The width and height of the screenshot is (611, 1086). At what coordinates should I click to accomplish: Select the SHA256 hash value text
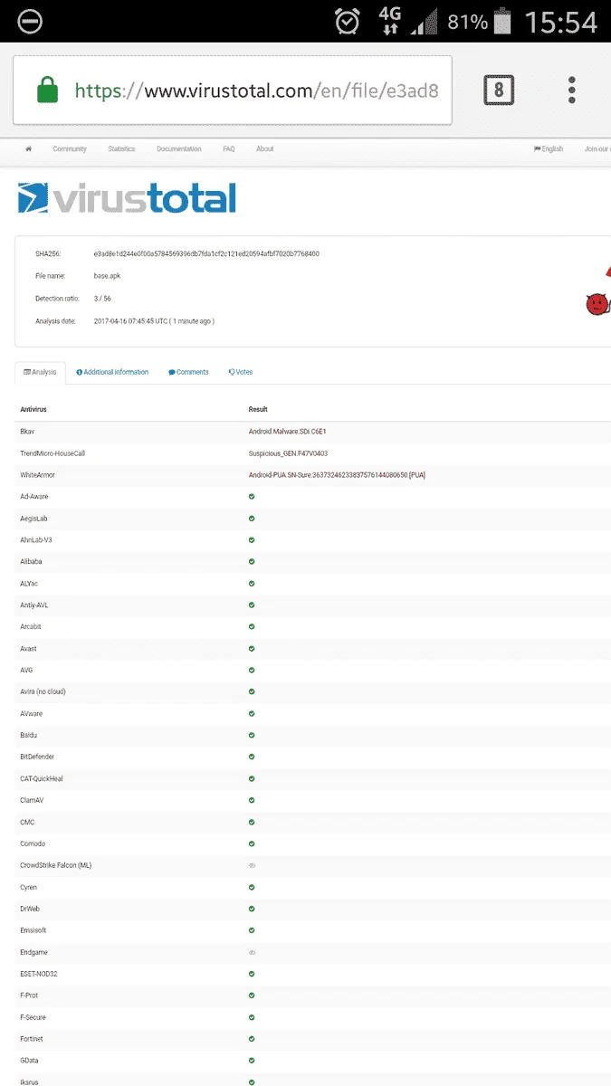point(206,253)
